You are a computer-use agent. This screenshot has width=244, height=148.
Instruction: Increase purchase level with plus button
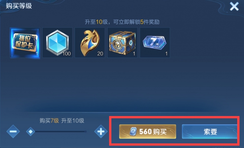point(101,131)
